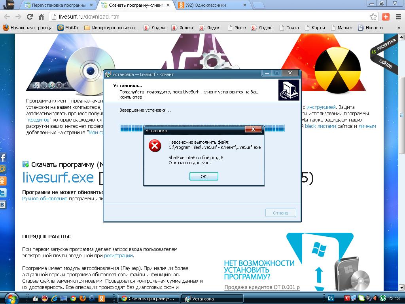Click the installer computer icon in header
Screen dimensions: 405x304
pyautogui.click(x=289, y=90)
